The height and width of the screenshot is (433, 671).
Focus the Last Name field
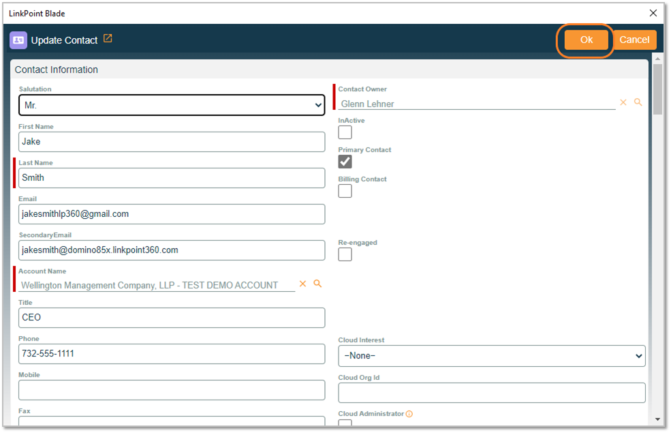pyautogui.click(x=172, y=178)
